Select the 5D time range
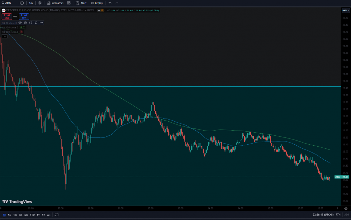The width and height of the screenshot is (351, 220). click(10, 215)
